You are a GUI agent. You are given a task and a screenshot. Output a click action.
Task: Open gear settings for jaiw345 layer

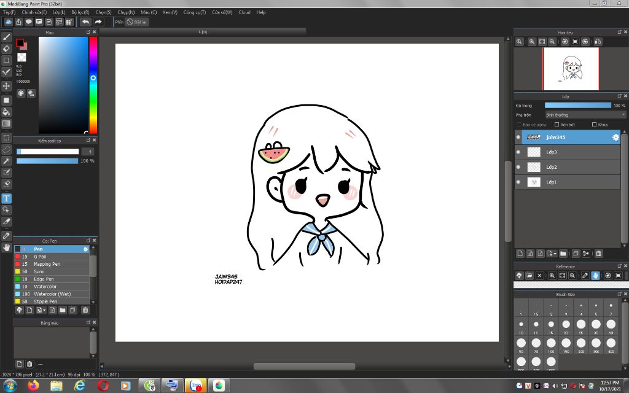pos(615,137)
